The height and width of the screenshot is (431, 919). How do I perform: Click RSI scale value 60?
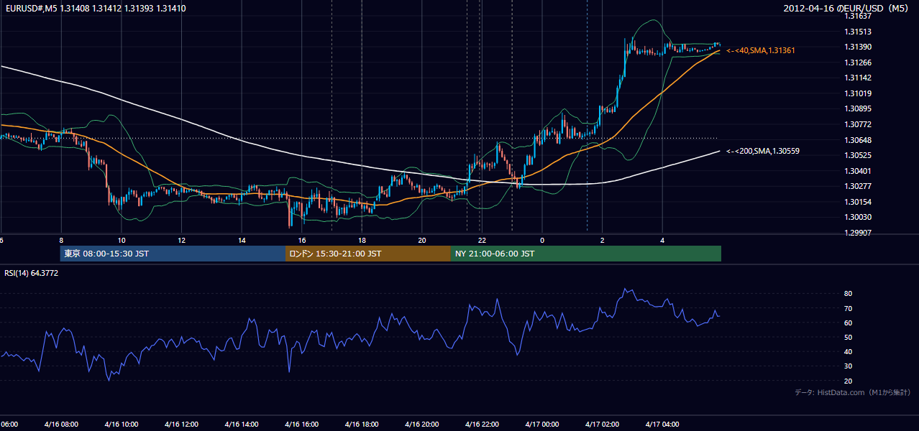pos(849,323)
